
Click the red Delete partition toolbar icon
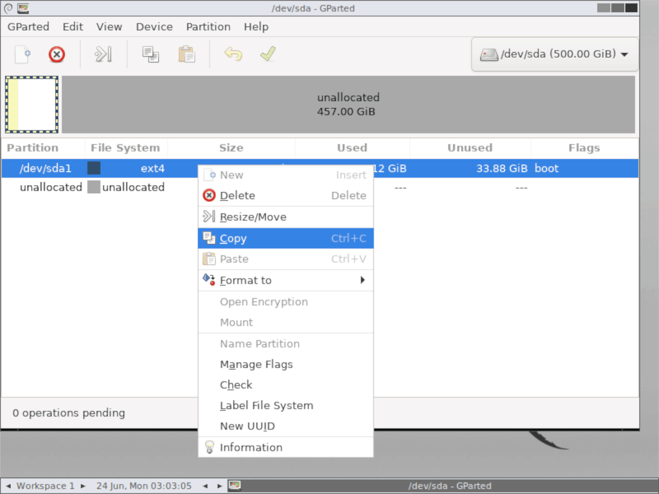[57, 54]
